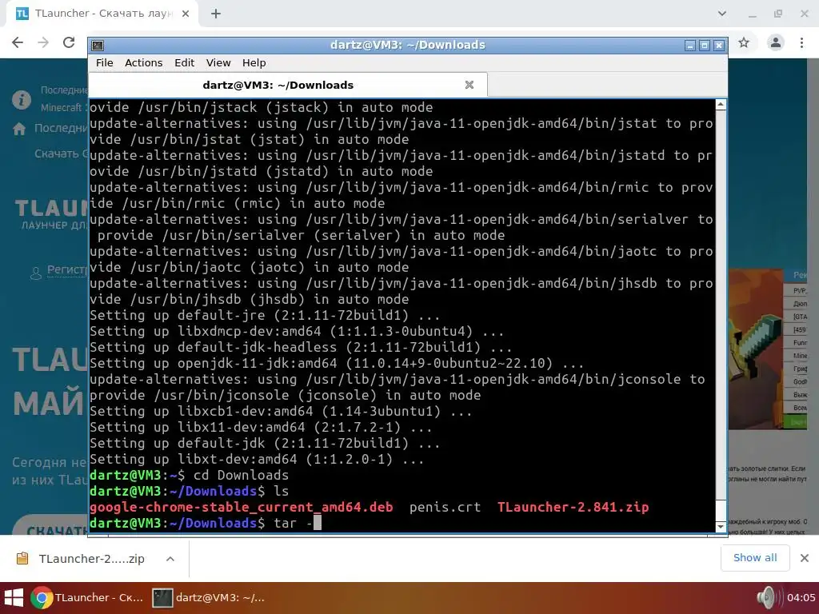This screenshot has height=614, width=819.
Task: Click TLauncher-2.841.zip in terminal output
Action: [x=573, y=507]
